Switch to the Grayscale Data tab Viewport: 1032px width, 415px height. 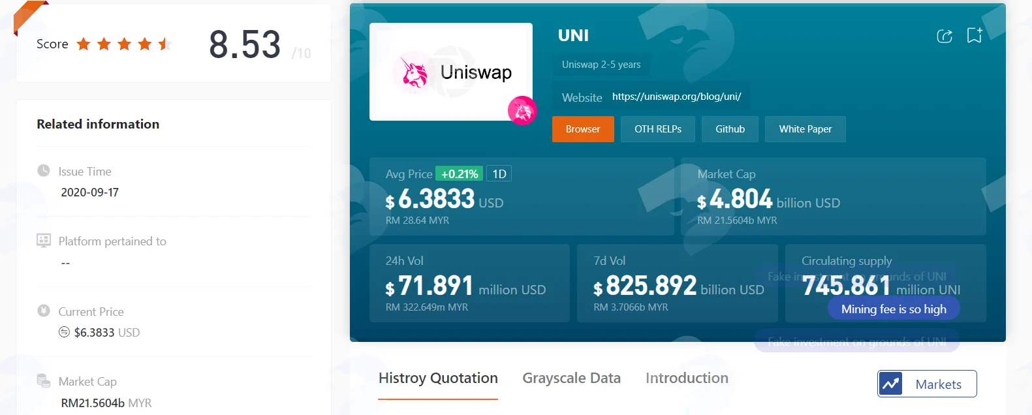click(x=571, y=378)
